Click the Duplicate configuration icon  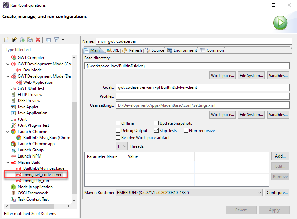[x=30, y=40]
